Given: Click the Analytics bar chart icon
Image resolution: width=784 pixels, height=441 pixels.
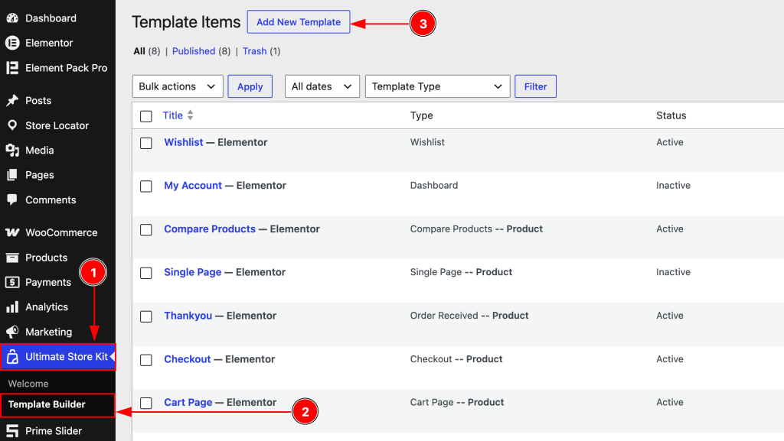Looking at the screenshot, I should (12, 306).
